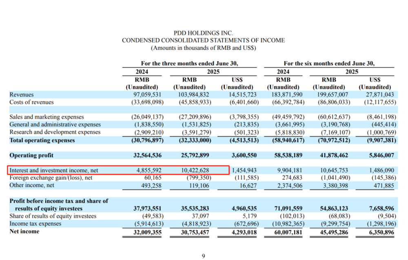This screenshot has height=260, width=408.
Task: Click the "For the three months ended June 30" header
Action: [x=189, y=63]
